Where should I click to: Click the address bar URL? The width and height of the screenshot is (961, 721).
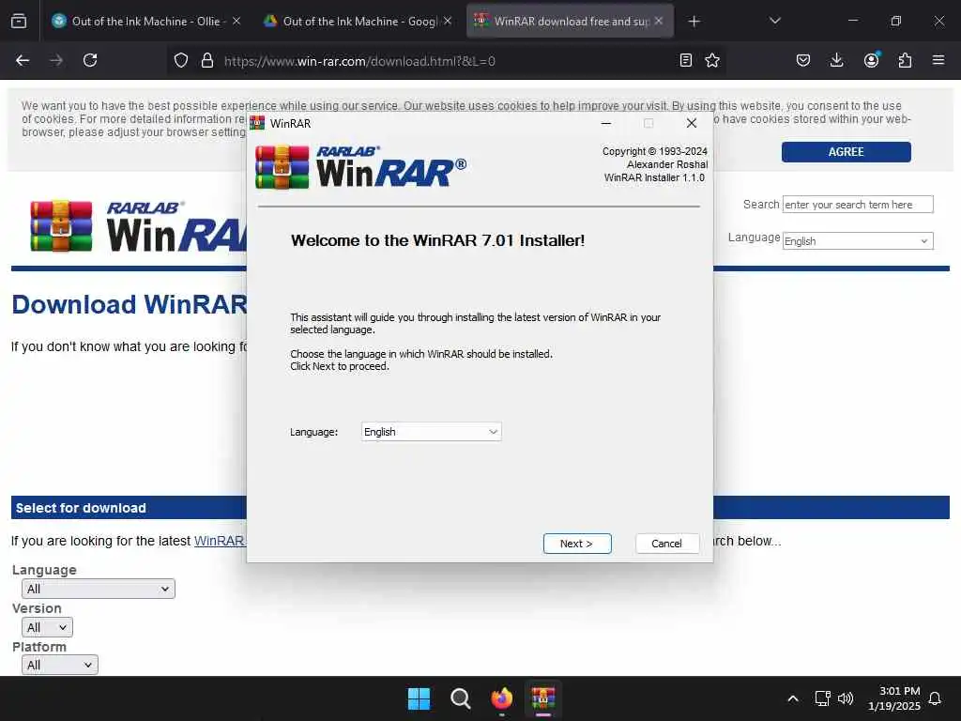(359, 61)
